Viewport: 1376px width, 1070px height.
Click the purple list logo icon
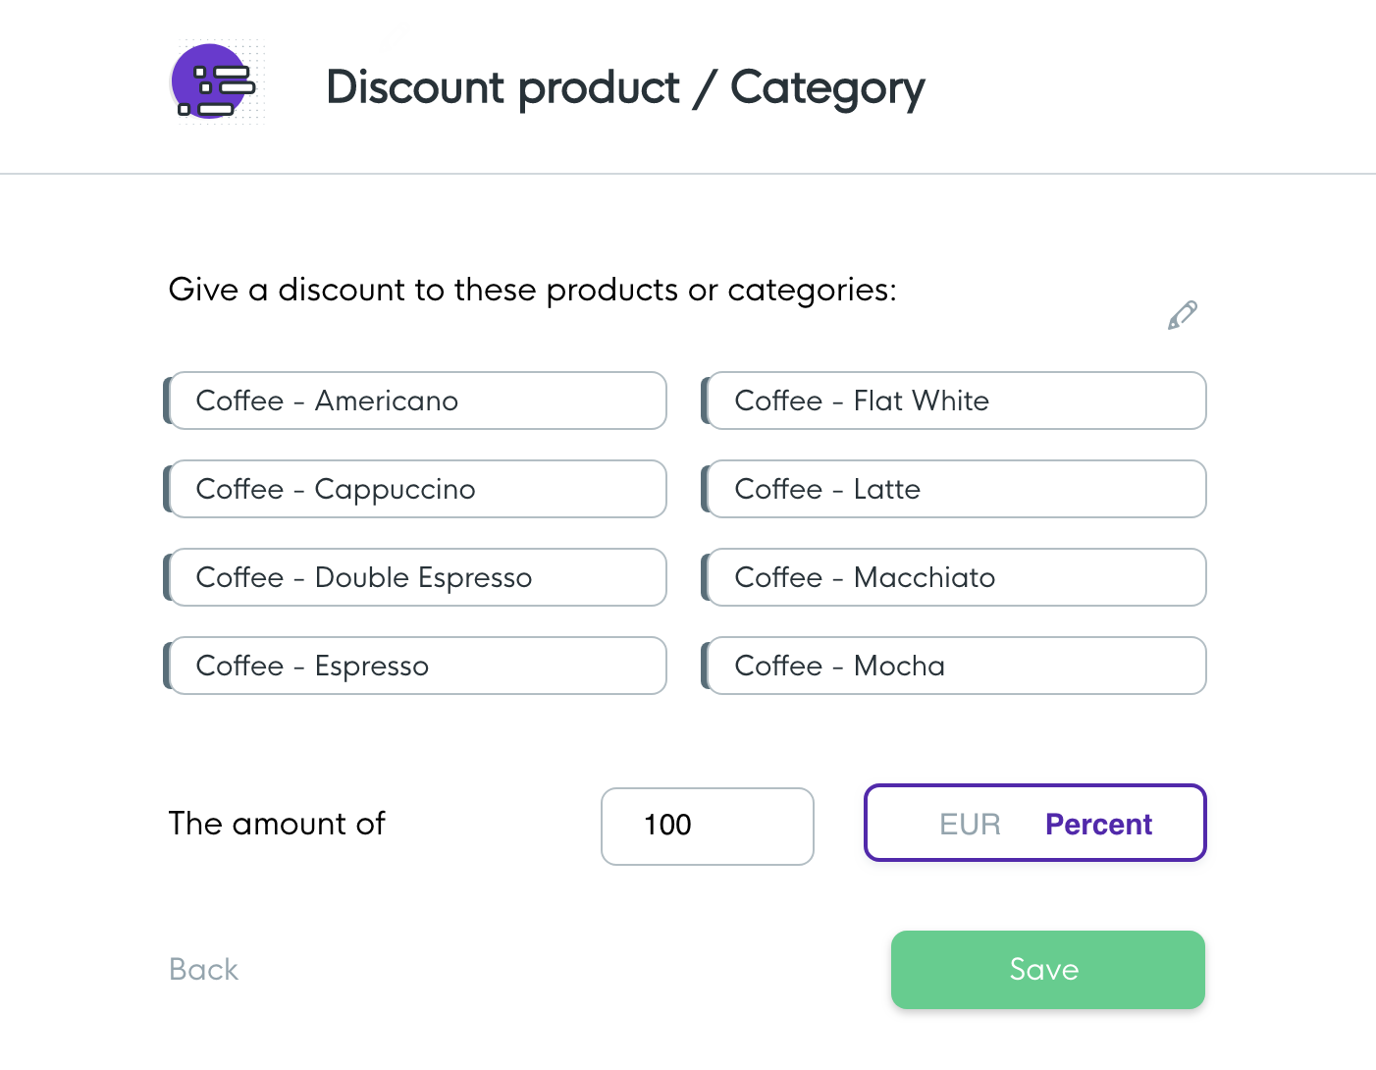click(x=214, y=82)
